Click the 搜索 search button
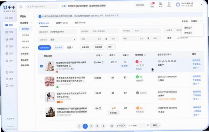Viewport: 209px width, 132px height. [169, 38]
